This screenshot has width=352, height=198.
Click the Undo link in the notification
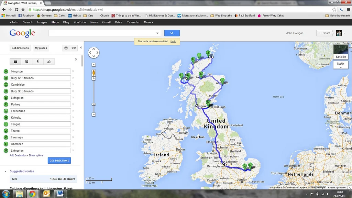click(x=173, y=41)
